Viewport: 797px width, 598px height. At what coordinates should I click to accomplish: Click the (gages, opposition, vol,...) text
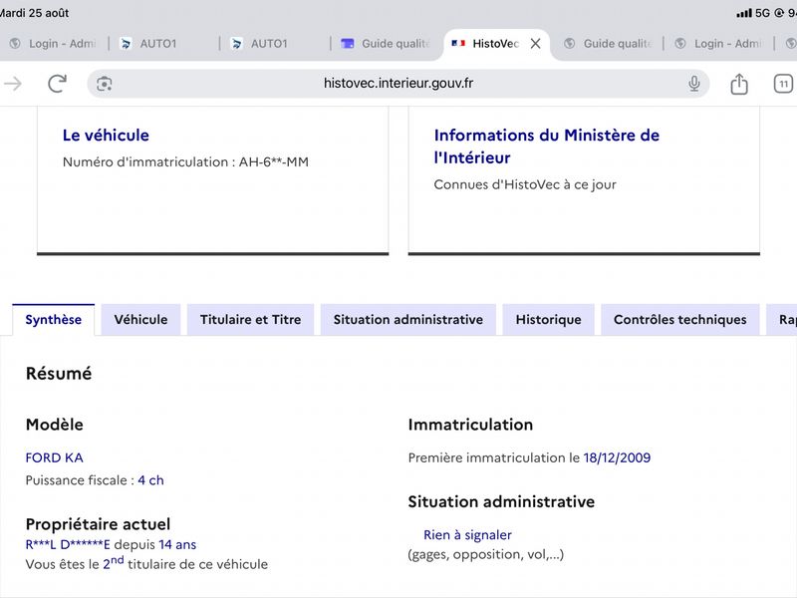coord(486,554)
